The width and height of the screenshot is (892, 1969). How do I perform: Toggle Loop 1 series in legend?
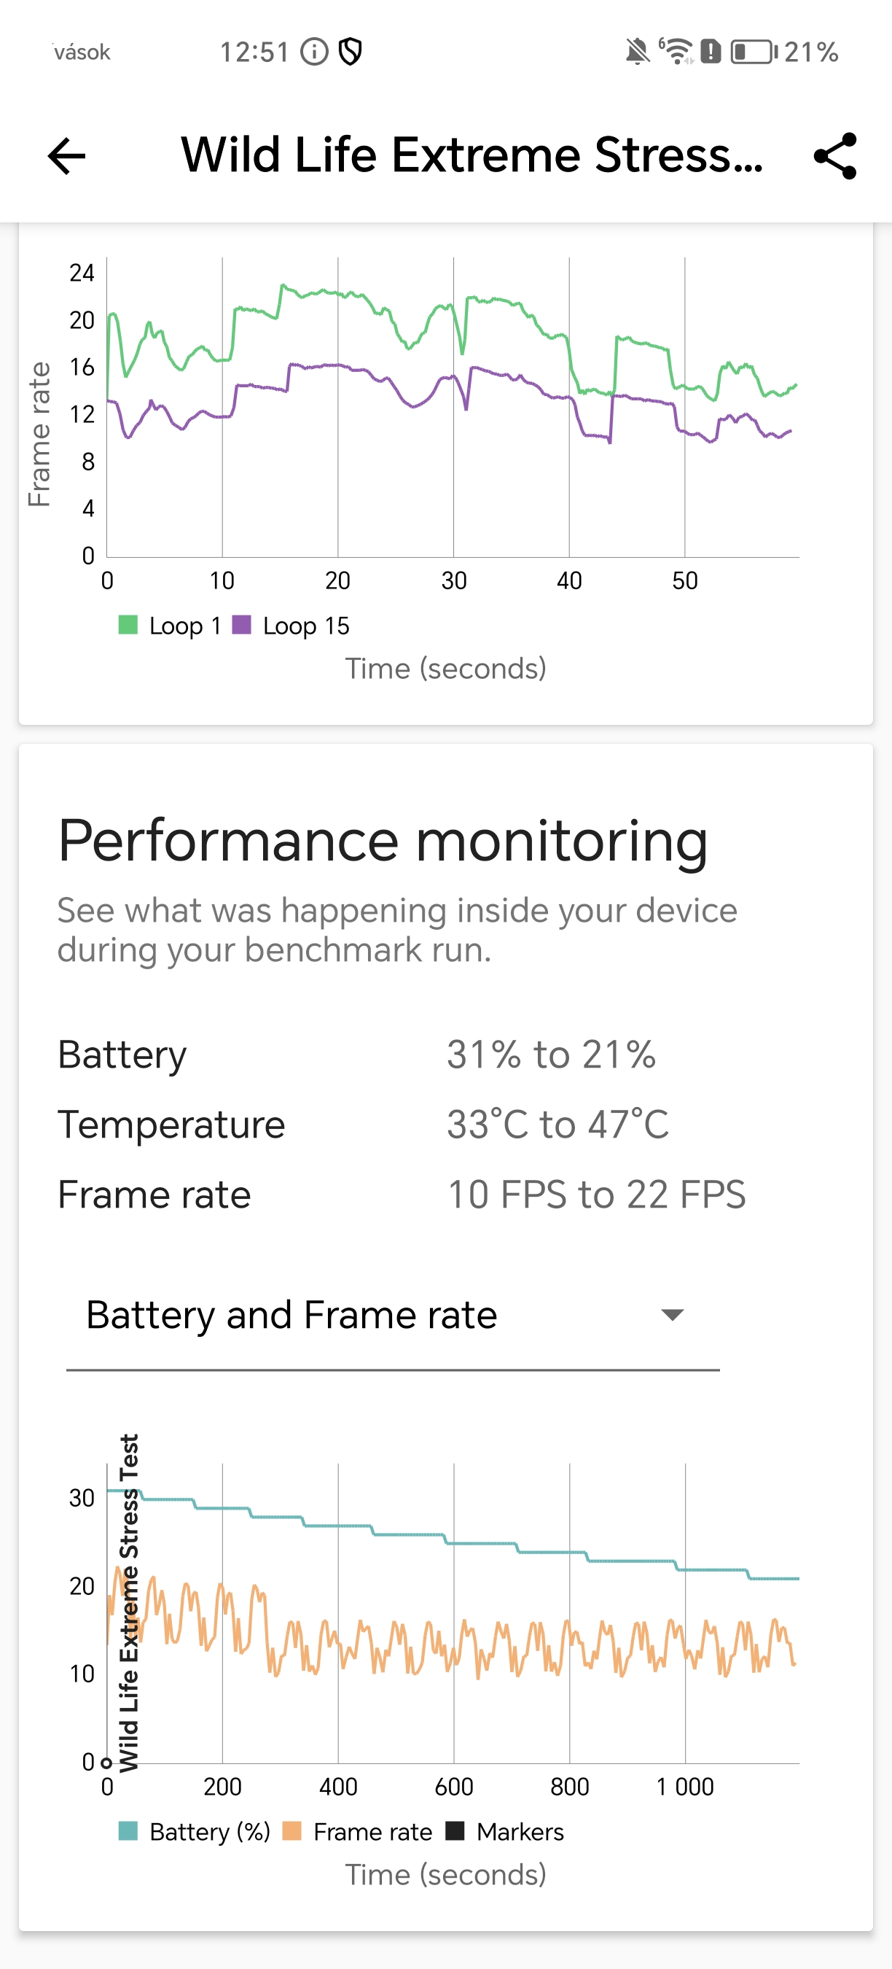click(x=171, y=625)
